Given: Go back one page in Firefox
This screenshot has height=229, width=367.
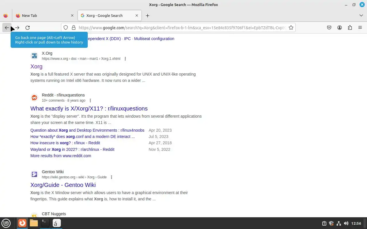Looking at the screenshot, I should [x=7, y=28].
